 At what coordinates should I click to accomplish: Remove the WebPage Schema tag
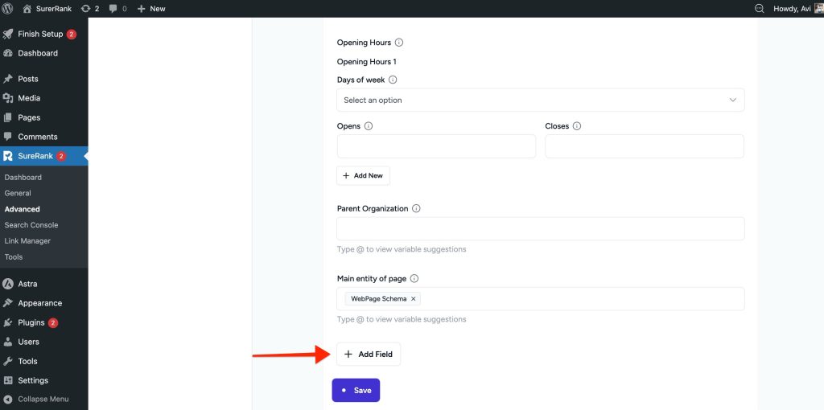(414, 299)
